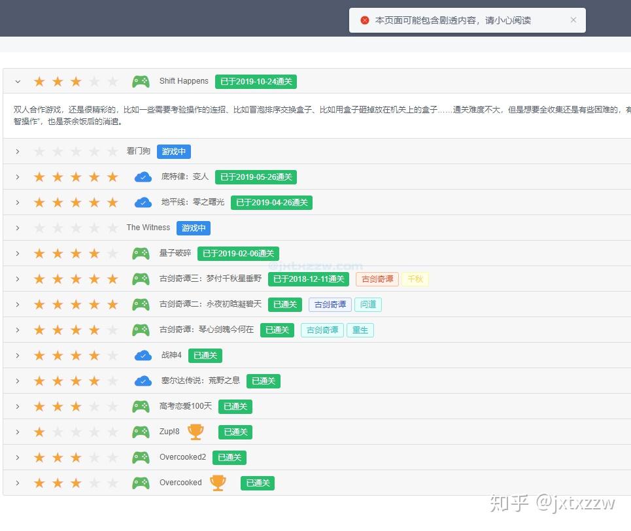Click the cloud icon beside 塞尔达传说：荒野之息
The height and width of the screenshot is (531, 631).
143,381
